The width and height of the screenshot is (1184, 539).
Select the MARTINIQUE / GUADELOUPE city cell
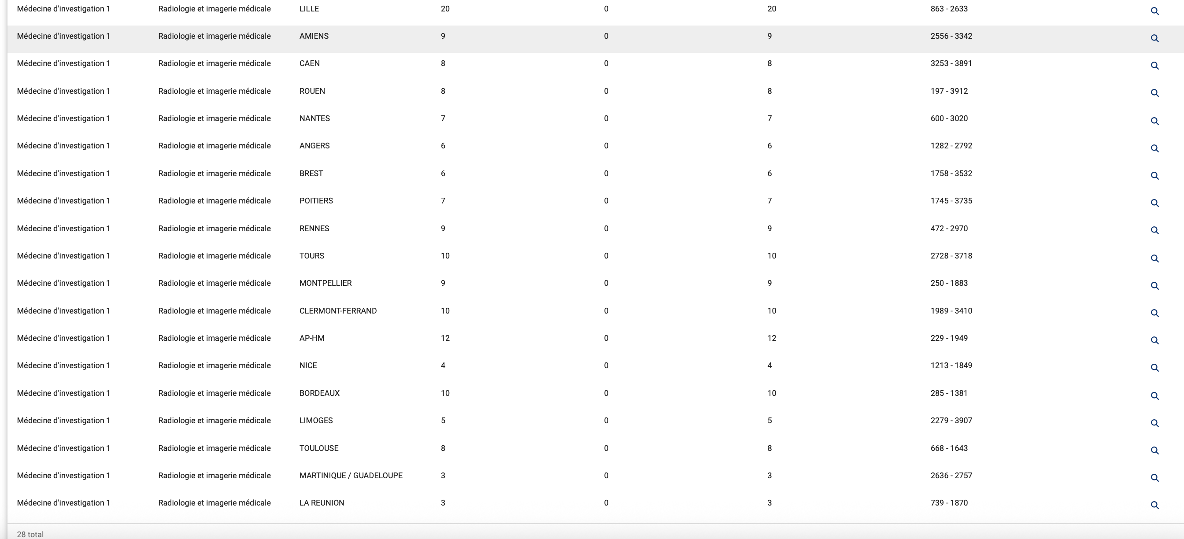(351, 476)
